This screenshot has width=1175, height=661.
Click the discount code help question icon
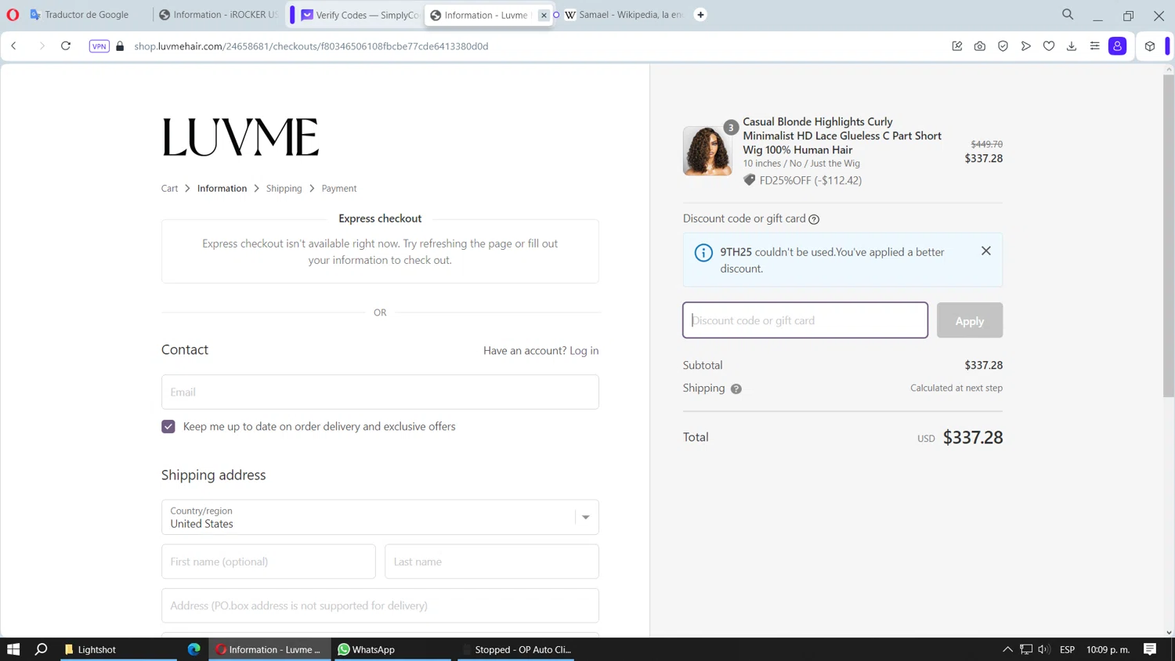coord(814,219)
